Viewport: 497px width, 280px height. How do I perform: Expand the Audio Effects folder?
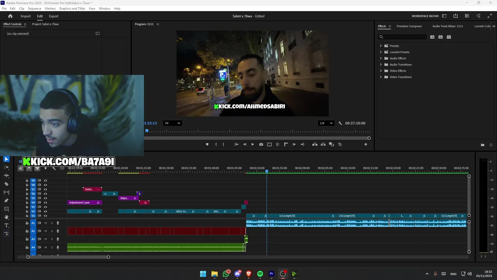[381, 58]
